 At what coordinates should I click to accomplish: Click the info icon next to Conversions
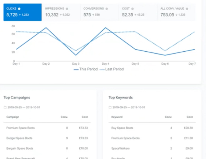107,9
